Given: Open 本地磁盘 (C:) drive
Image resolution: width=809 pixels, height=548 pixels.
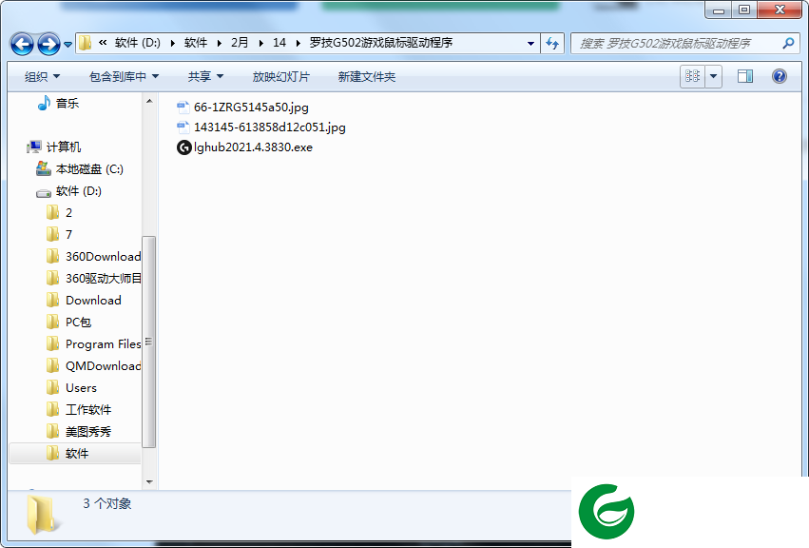Looking at the screenshot, I should point(89,169).
